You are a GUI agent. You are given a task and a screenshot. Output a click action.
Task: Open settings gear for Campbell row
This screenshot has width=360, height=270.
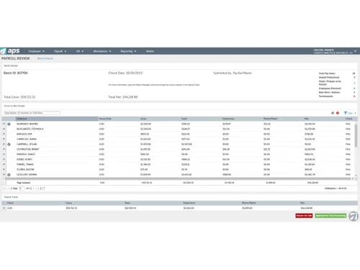click(9, 144)
